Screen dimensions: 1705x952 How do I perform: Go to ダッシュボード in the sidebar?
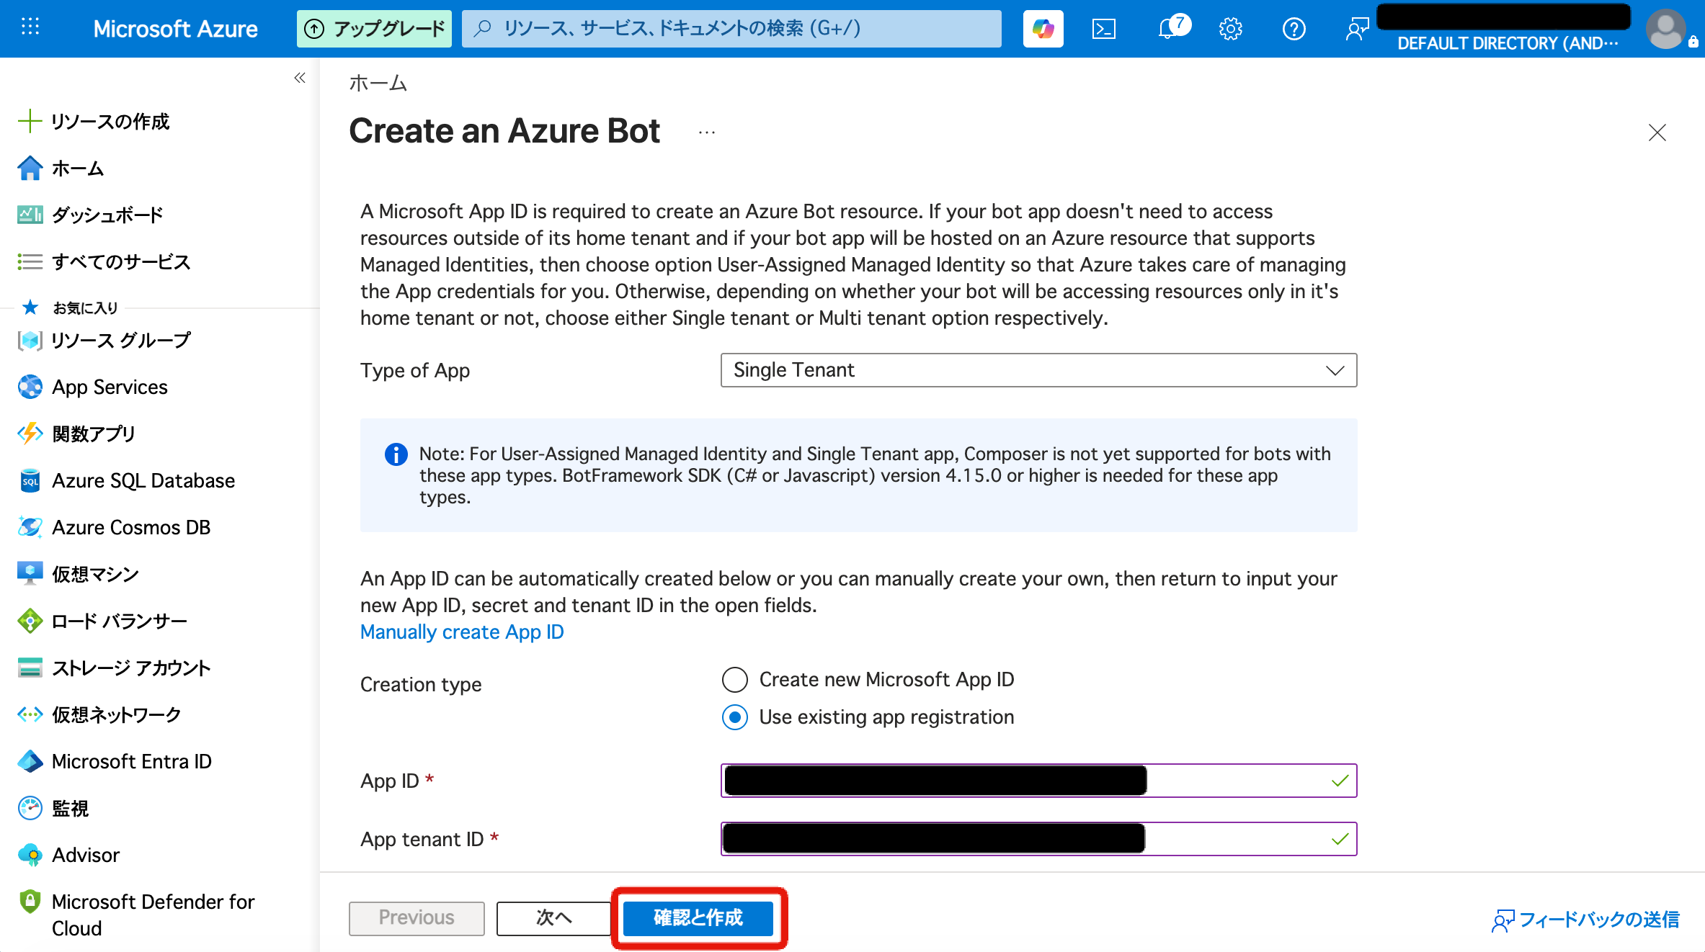[x=108, y=215]
